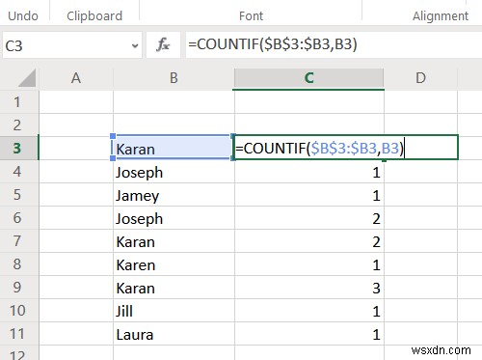Click the Clipboard group label

coord(94,16)
